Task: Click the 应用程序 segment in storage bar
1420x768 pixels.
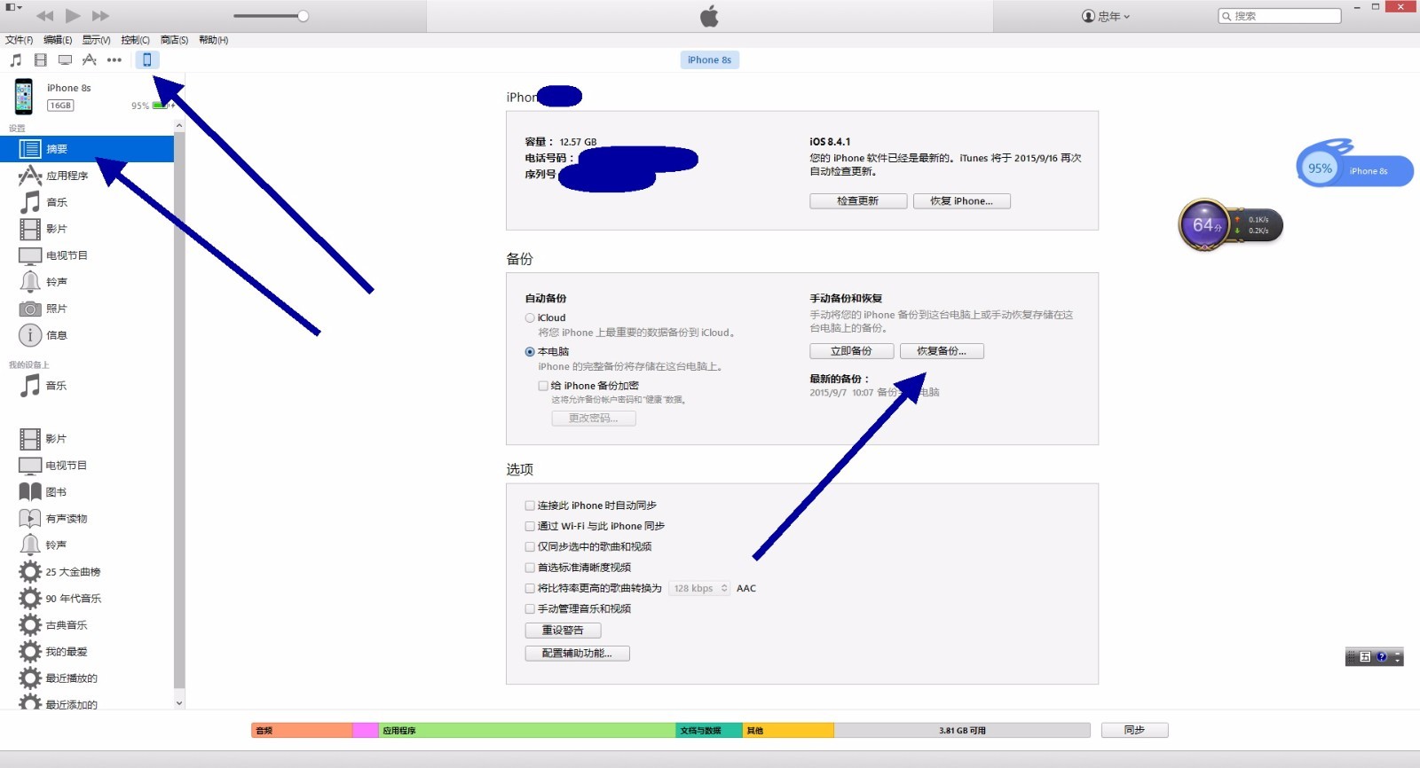Action: click(x=528, y=731)
